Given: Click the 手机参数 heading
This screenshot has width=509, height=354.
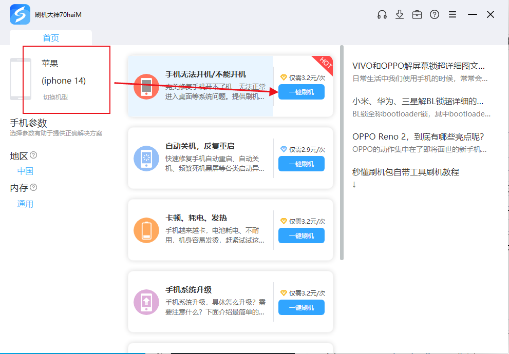Looking at the screenshot, I should tap(28, 123).
